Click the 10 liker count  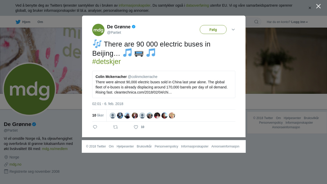pyautogui.click(x=98, y=115)
